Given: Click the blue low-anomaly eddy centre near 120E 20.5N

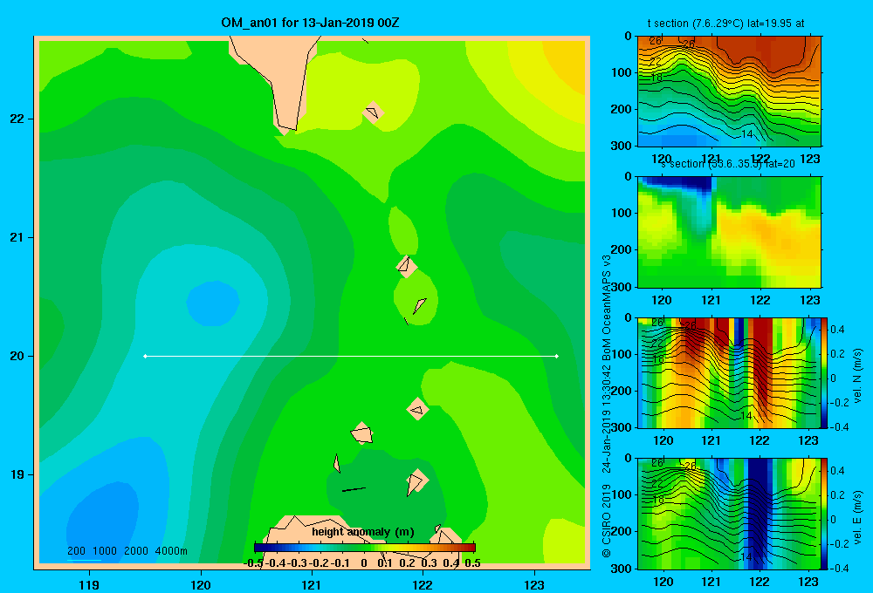Looking at the screenshot, I should click(213, 303).
